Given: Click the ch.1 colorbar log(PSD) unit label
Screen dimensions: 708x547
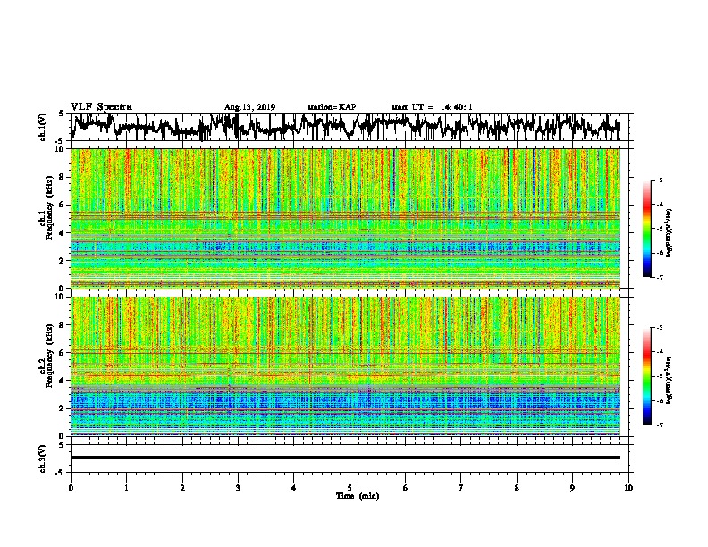Looking at the screenshot, I should coord(670,232).
